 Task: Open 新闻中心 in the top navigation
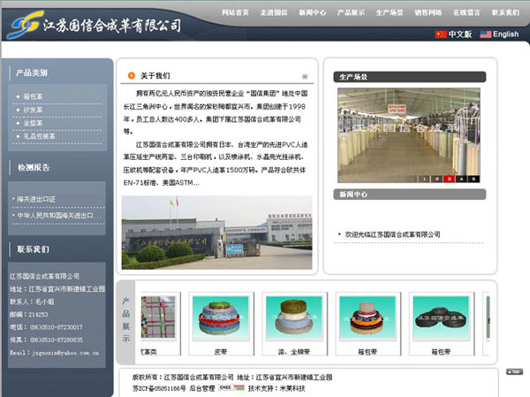click(313, 12)
